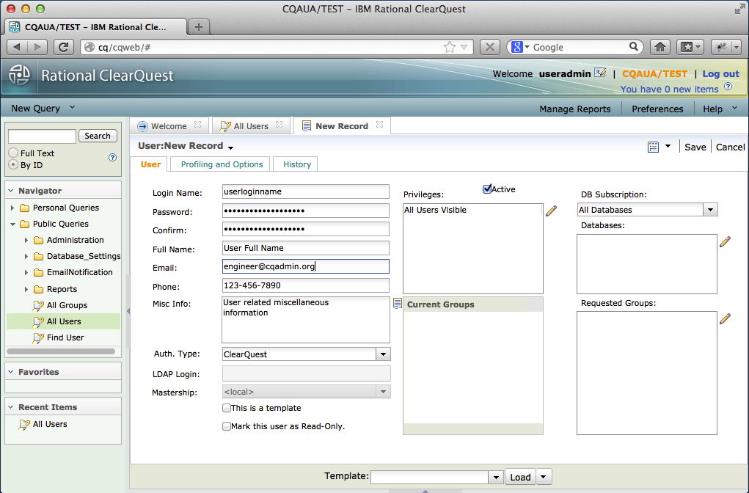Expand the EmailNotification folder

[26, 272]
